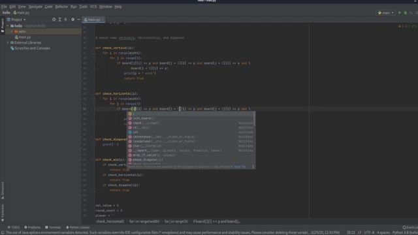
Task: Run the program with green play icon
Action: [399, 13]
